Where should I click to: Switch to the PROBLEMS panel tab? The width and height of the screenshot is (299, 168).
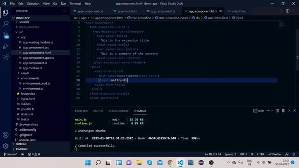[81, 111]
